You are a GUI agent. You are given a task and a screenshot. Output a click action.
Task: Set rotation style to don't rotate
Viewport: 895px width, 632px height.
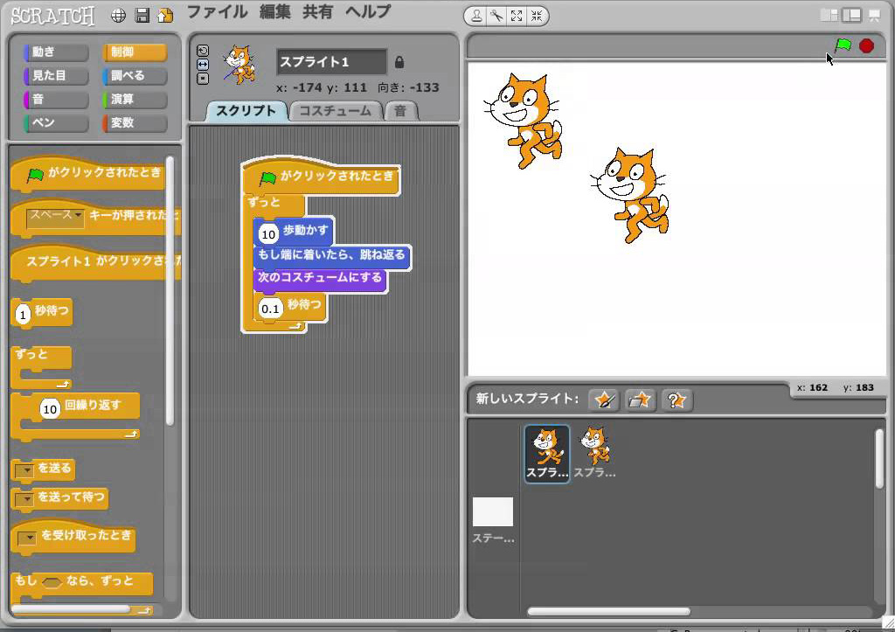(x=203, y=78)
